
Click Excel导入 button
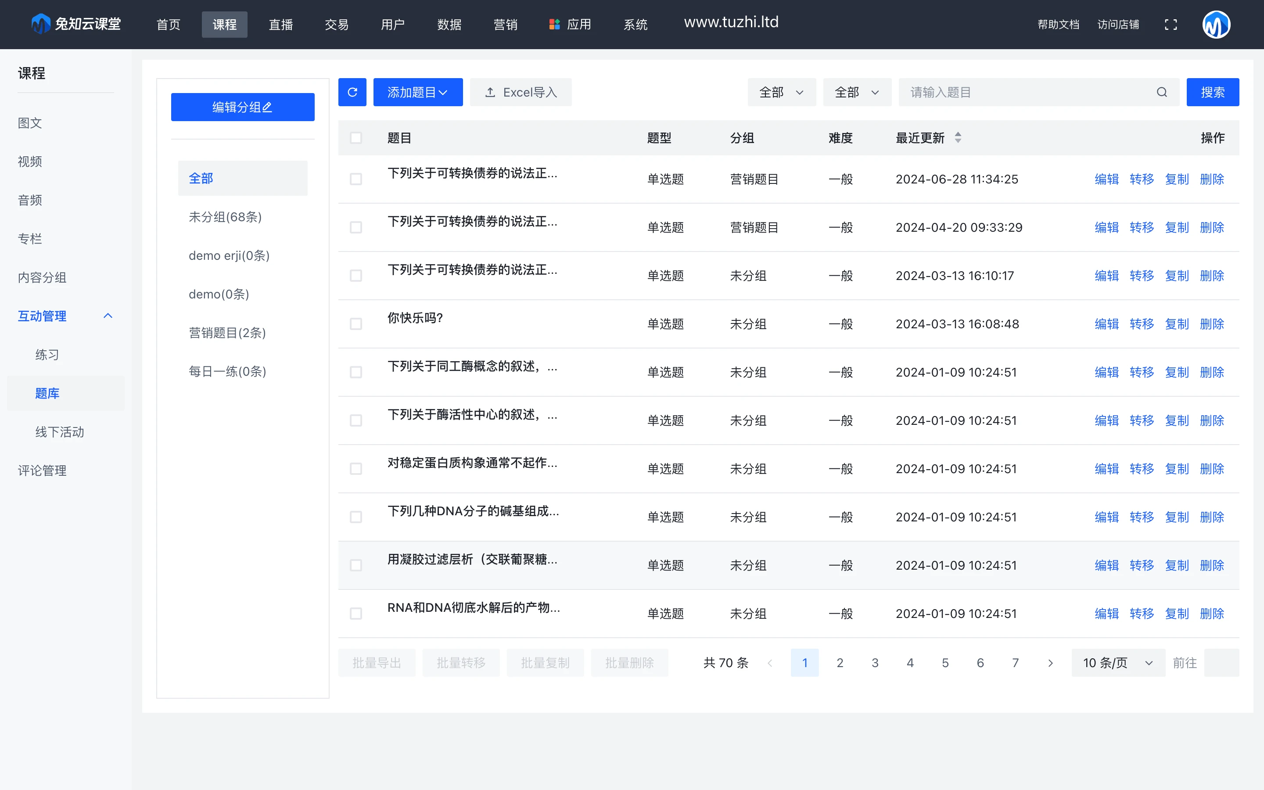pos(521,92)
